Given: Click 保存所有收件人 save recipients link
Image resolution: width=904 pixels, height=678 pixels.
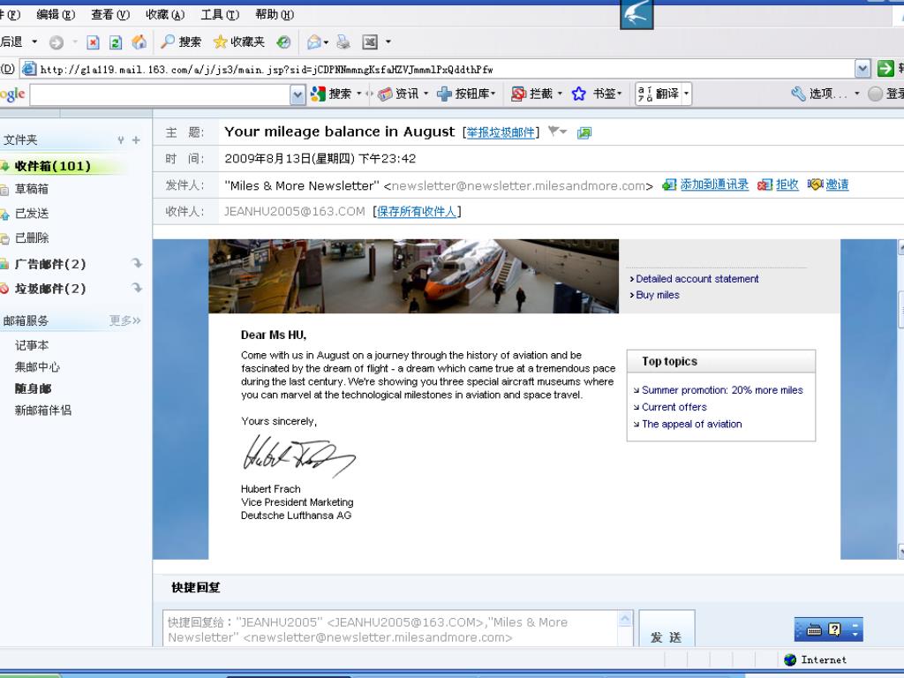Looking at the screenshot, I should click(x=417, y=212).
